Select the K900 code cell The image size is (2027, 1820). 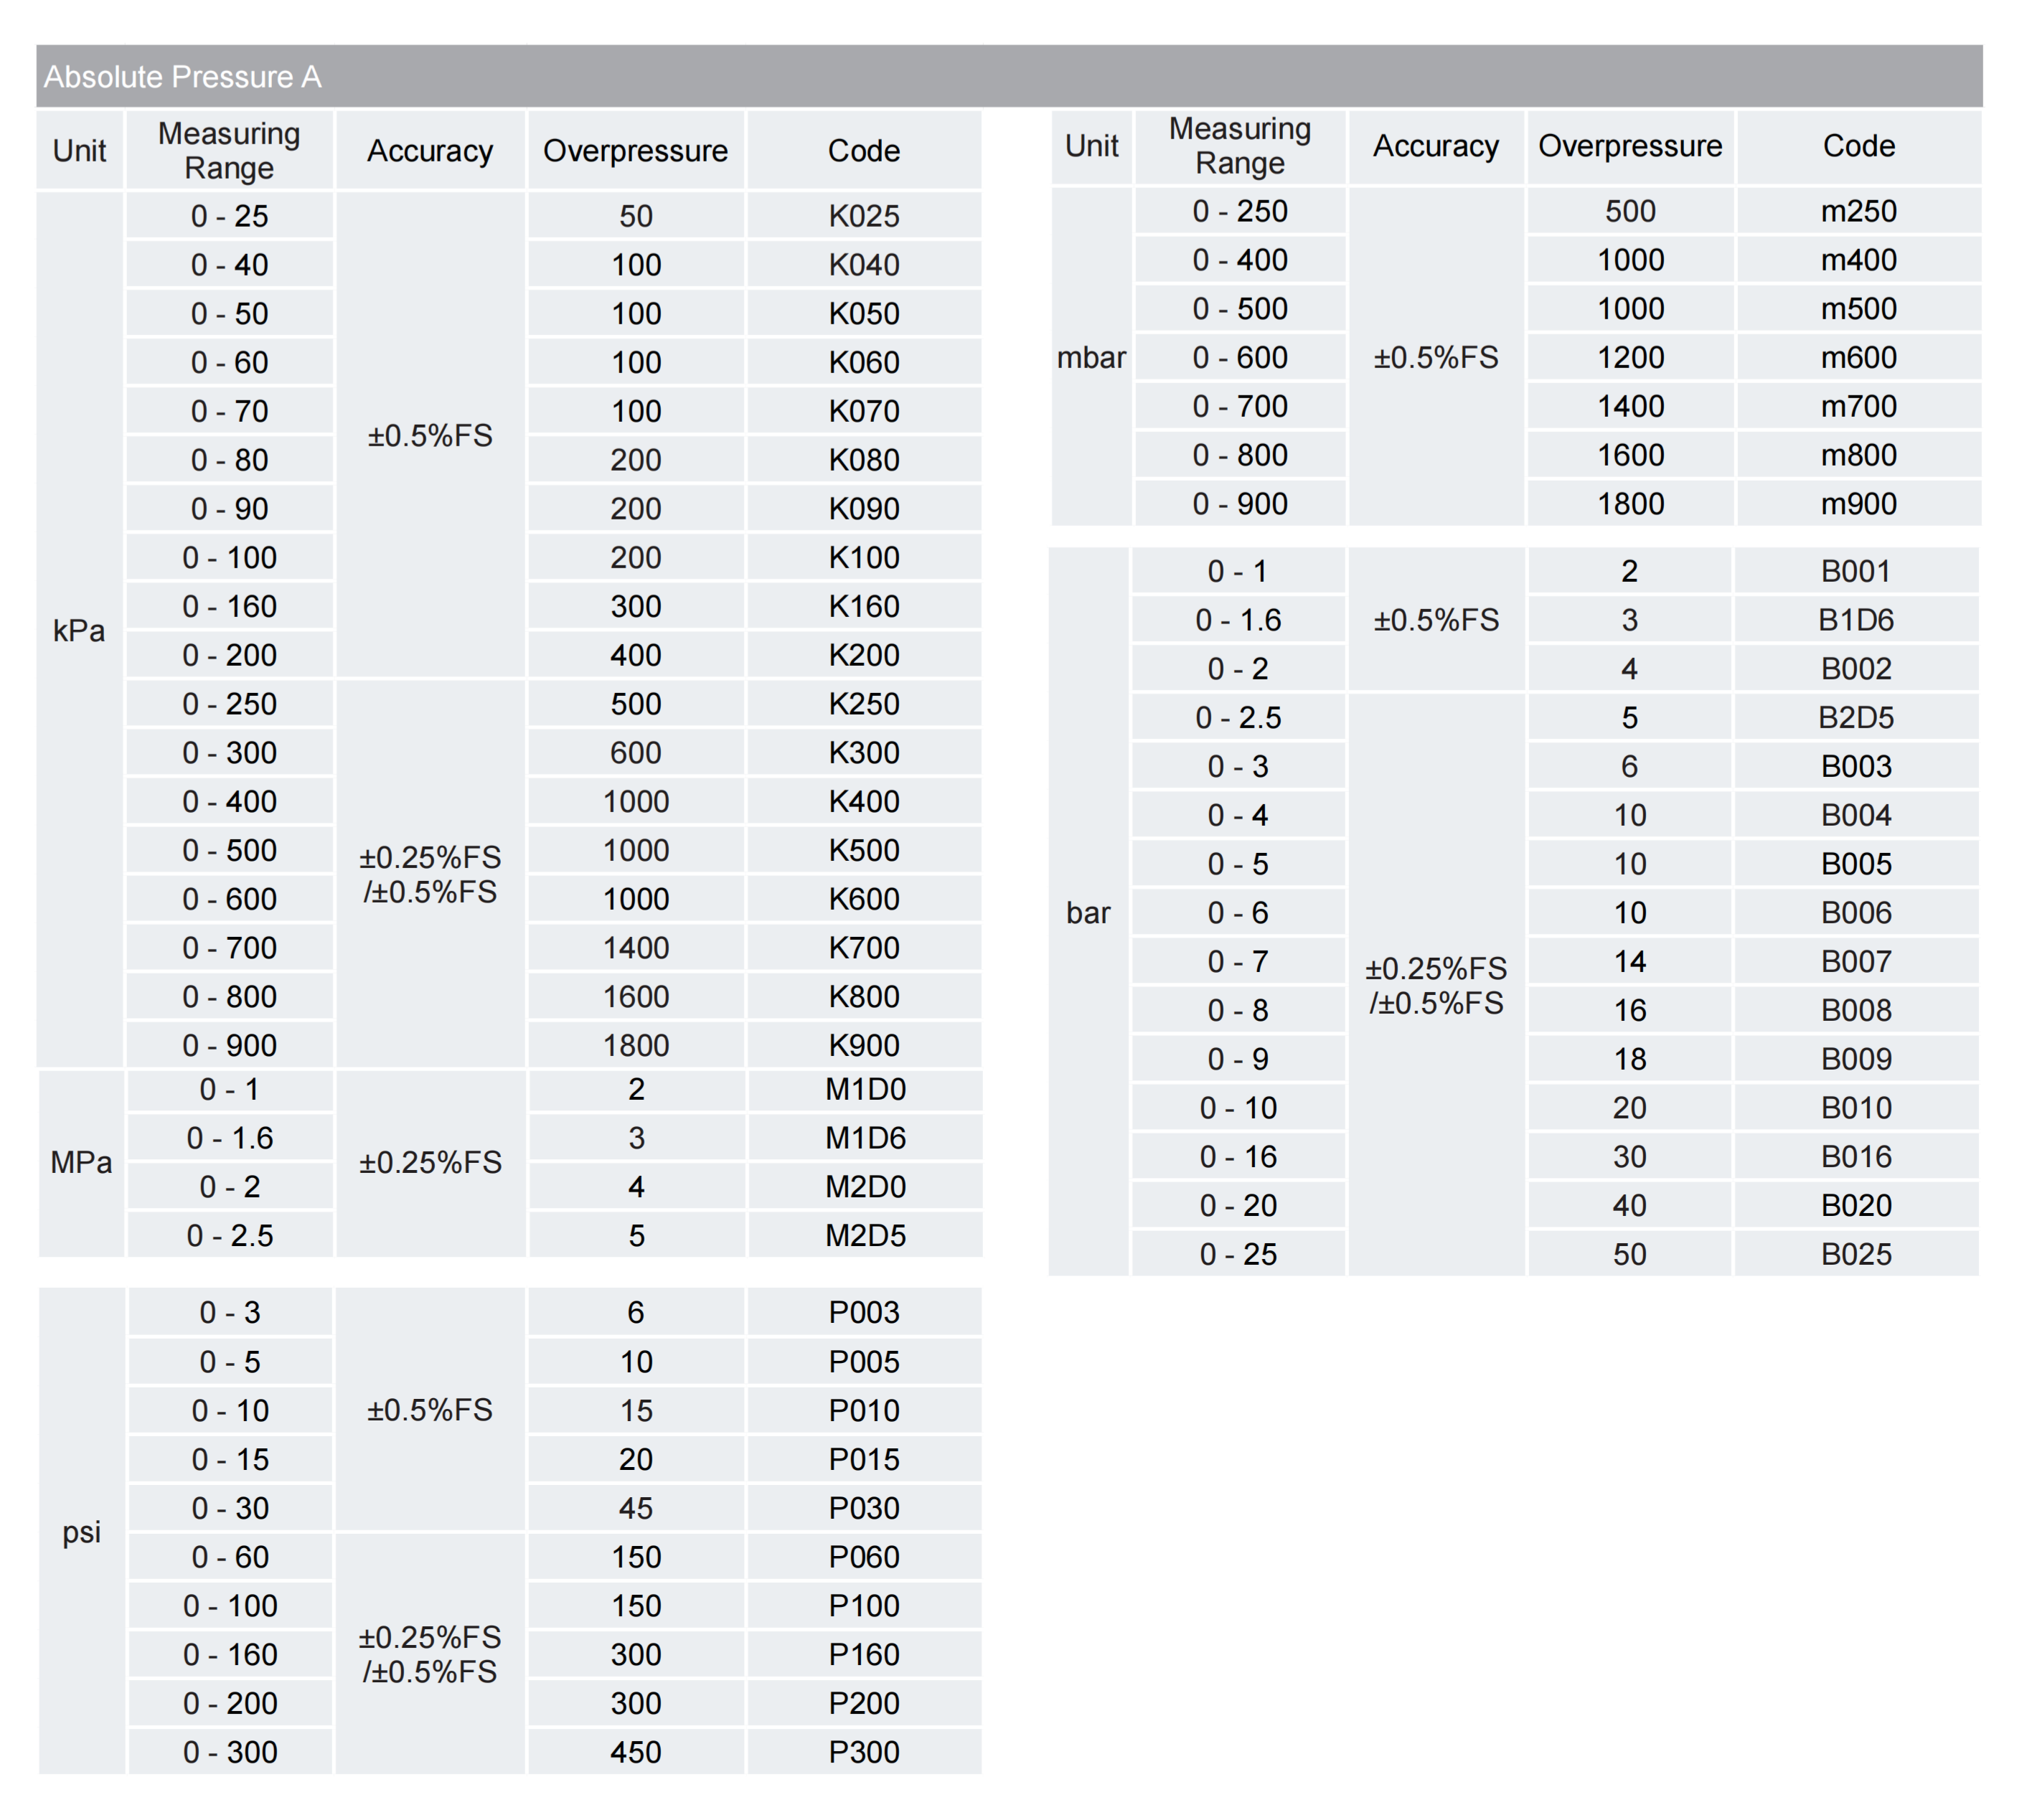tap(863, 1045)
